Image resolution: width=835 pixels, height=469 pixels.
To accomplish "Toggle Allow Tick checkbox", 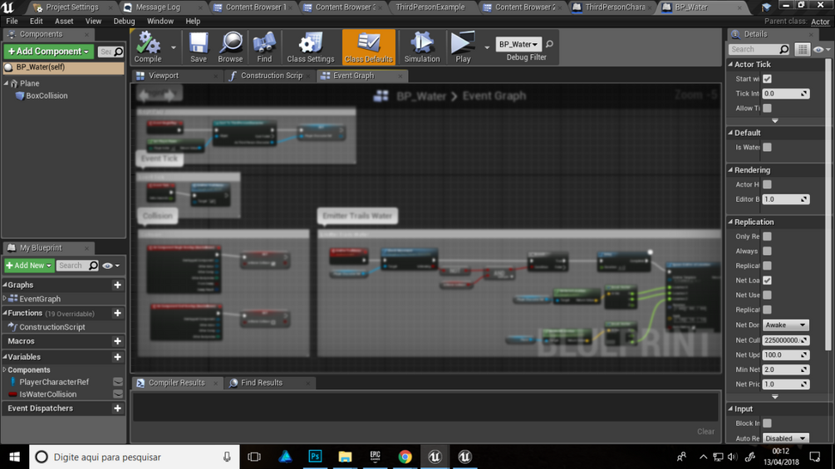I will [x=767, y=108].
